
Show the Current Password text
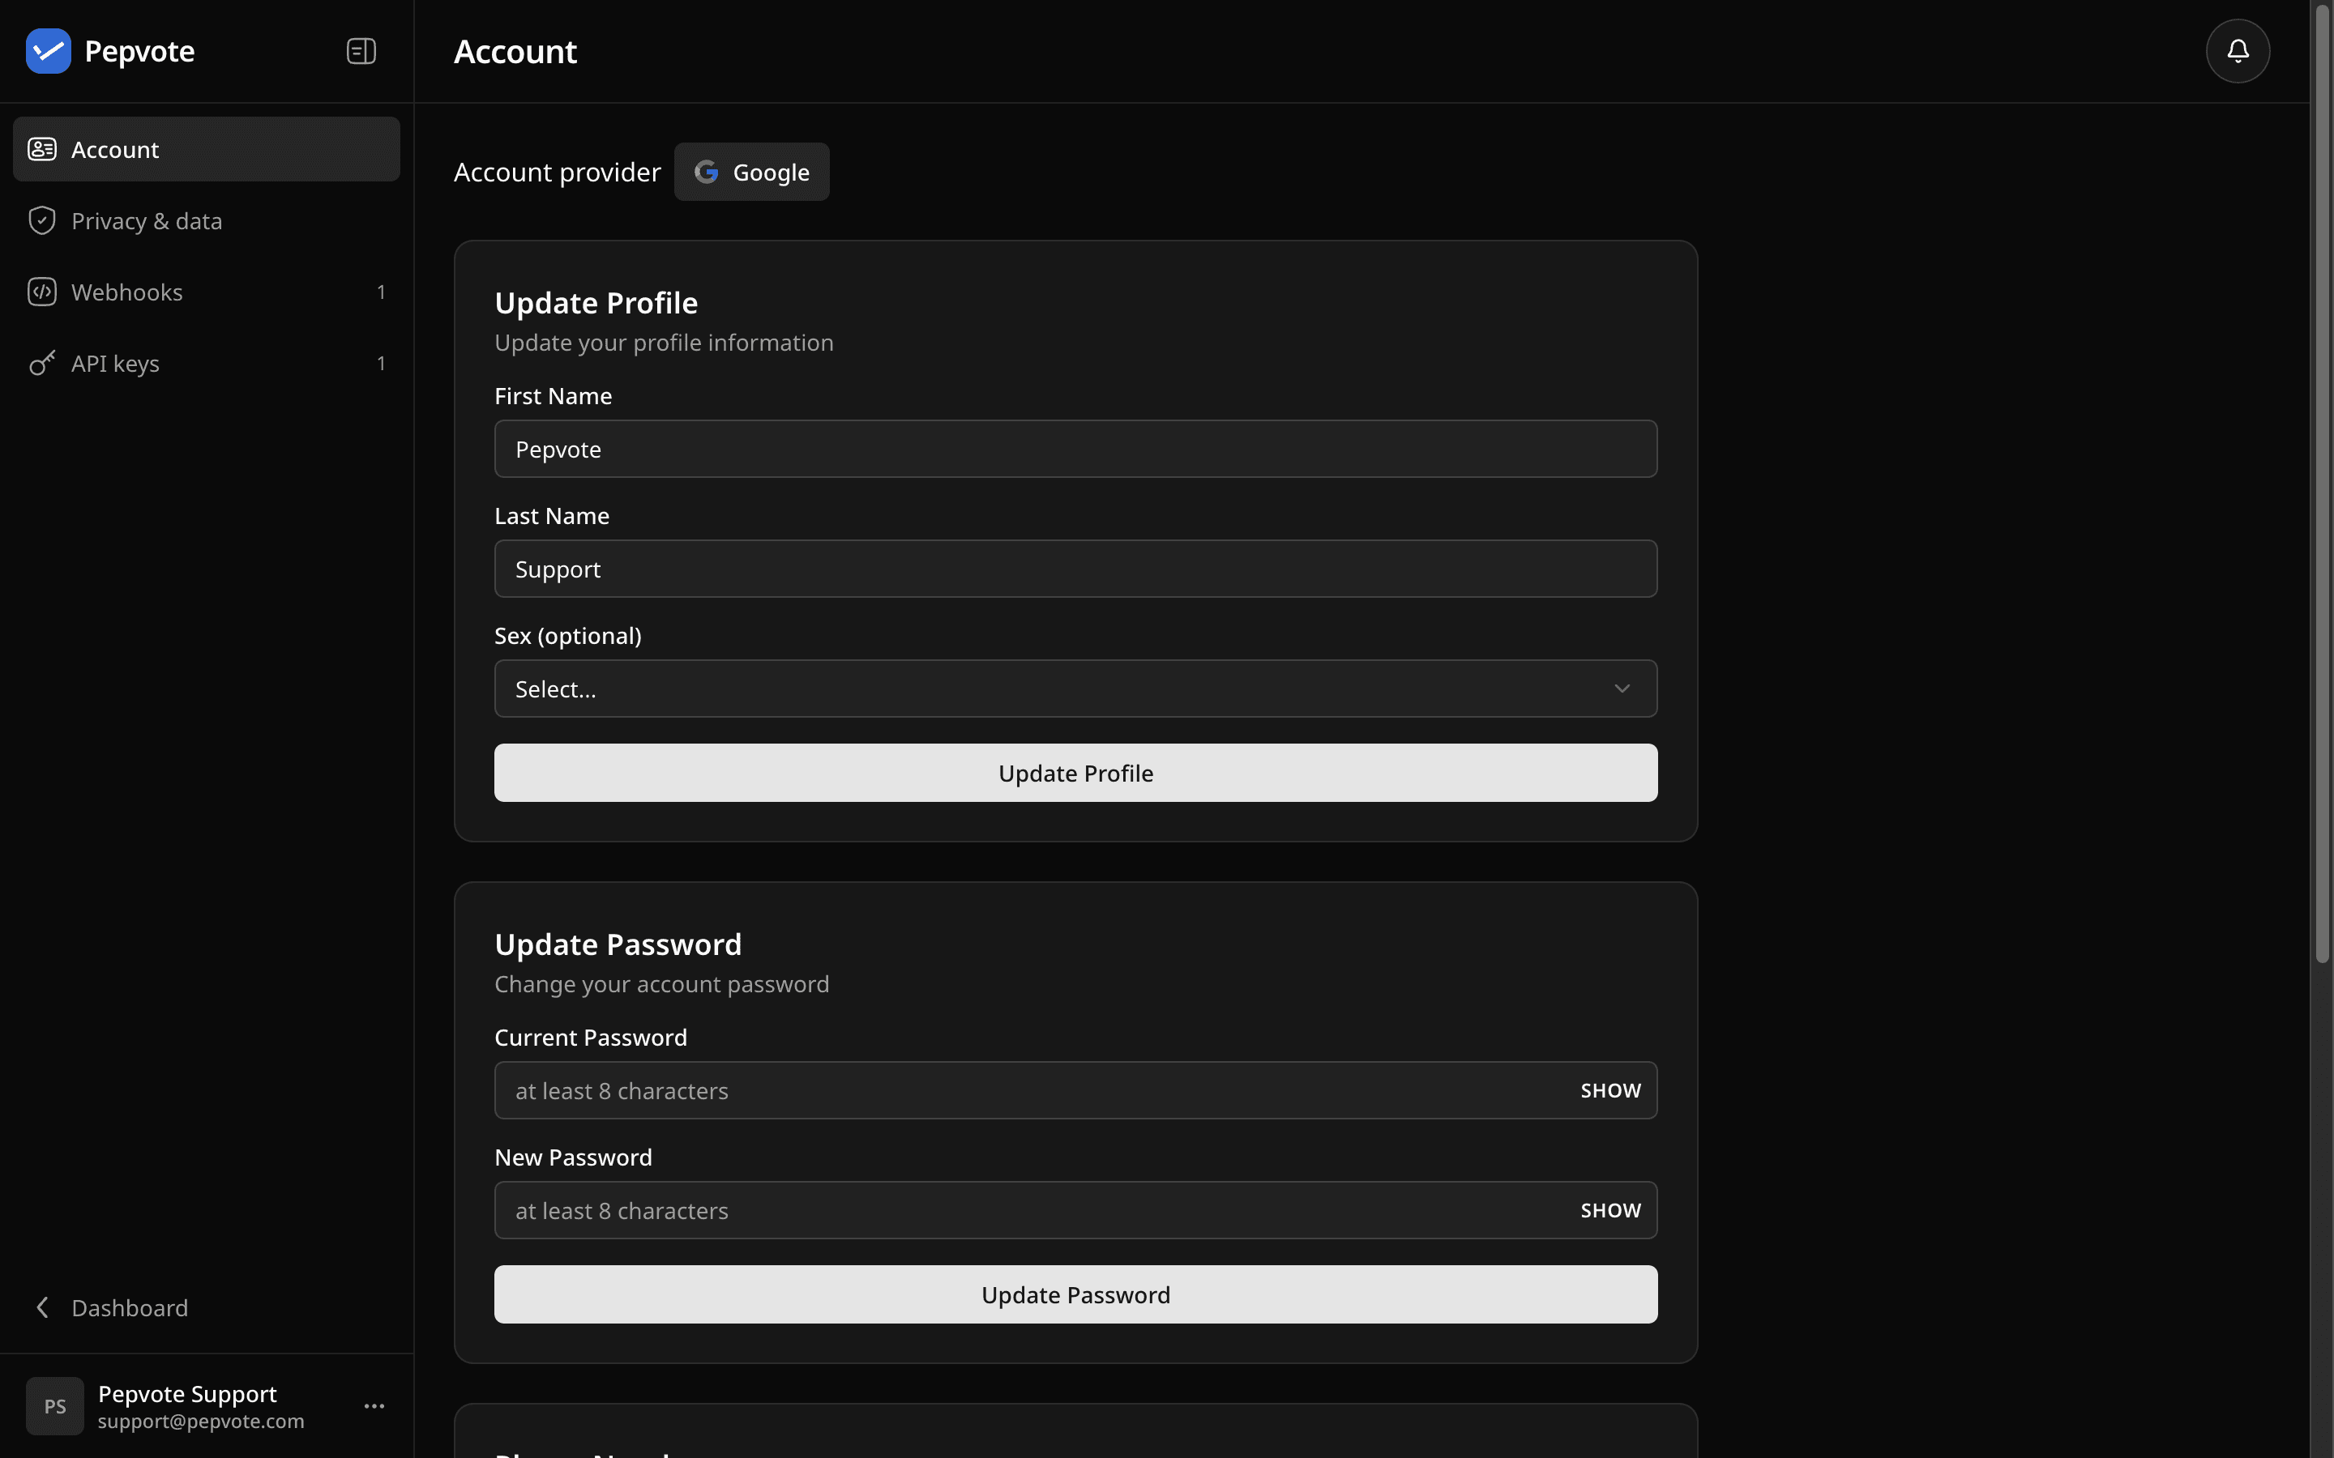coord(1609,1090)
